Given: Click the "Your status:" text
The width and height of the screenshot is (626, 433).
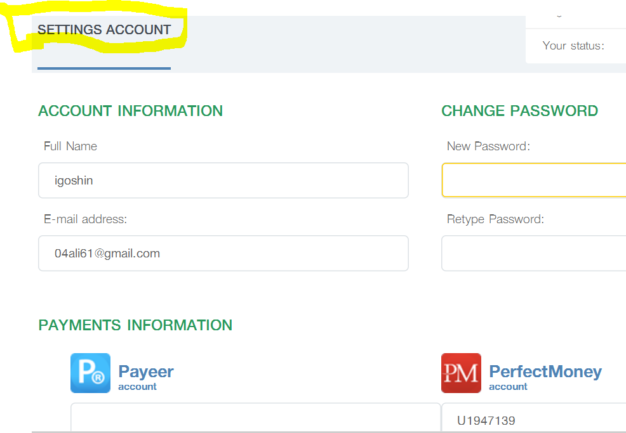Looking at the screenshot, I should [x=573, y=46].
